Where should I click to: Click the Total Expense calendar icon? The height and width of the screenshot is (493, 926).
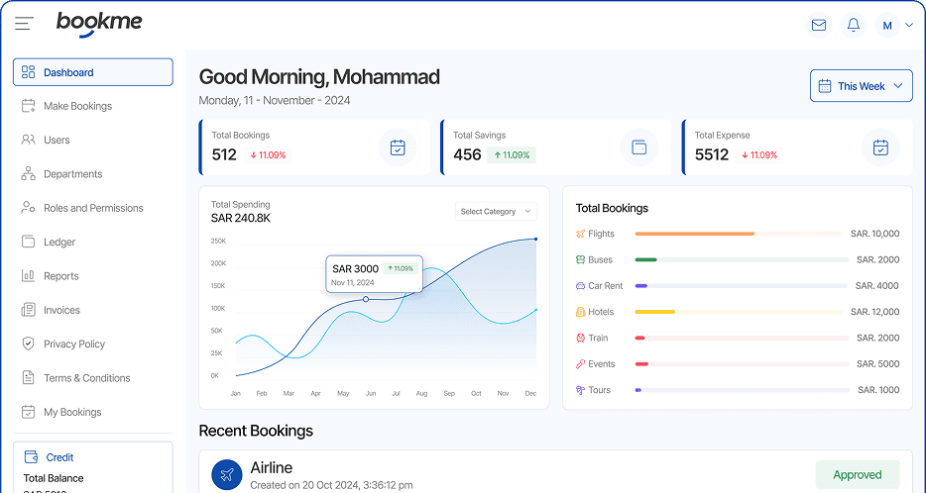(x=880, y=148)
